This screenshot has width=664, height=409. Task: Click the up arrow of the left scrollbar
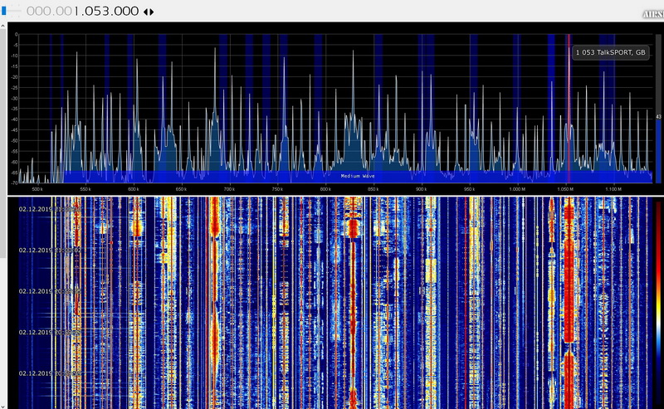point(3,26)
